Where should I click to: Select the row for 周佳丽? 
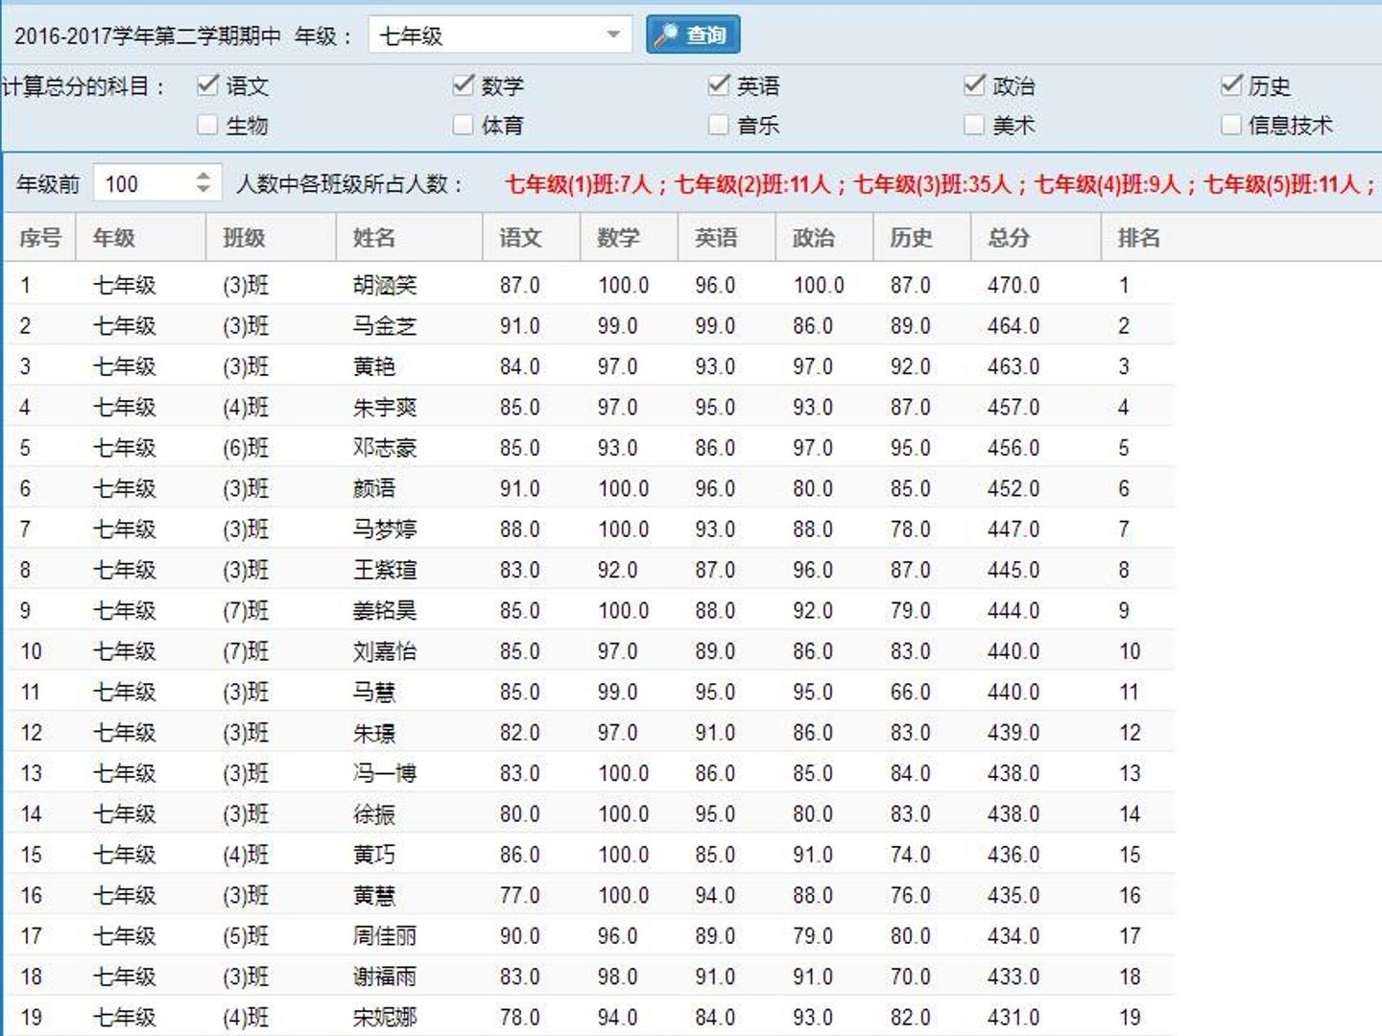587,935
